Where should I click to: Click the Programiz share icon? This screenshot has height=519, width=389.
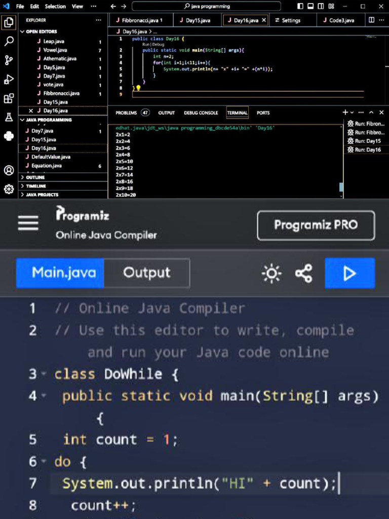point(303,274)
